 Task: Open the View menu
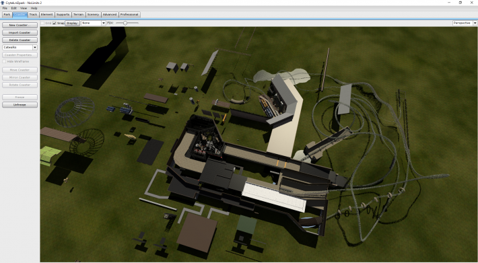coord(24,8)
